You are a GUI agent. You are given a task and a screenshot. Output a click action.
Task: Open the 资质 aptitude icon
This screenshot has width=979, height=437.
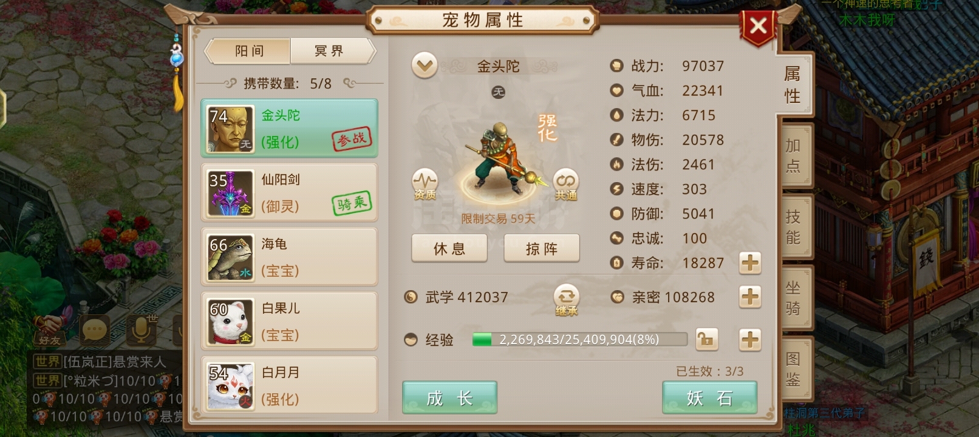pos(425,185)
